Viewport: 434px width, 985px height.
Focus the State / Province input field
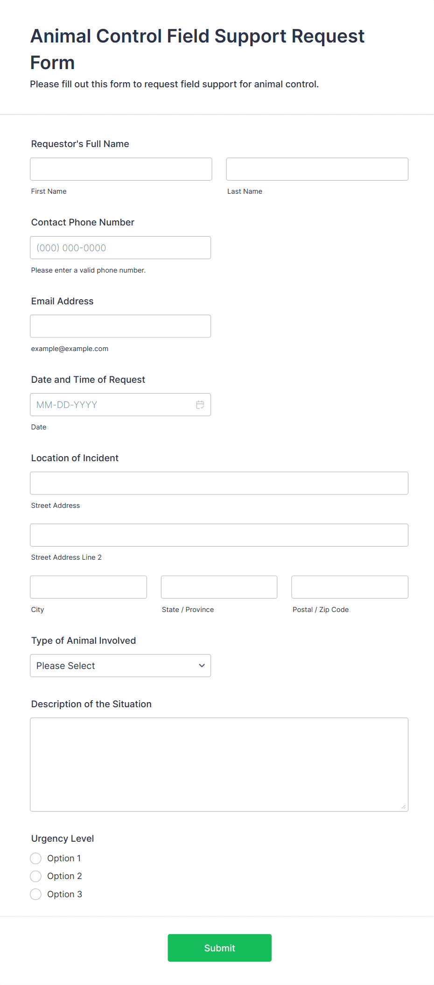coord(219,587)
